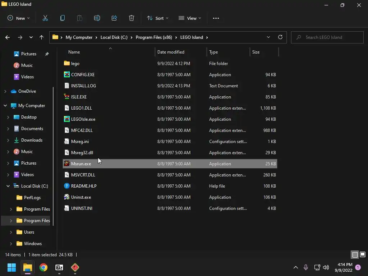
Task: Expand the Downloads tree node
Action: tap(8, 140)
